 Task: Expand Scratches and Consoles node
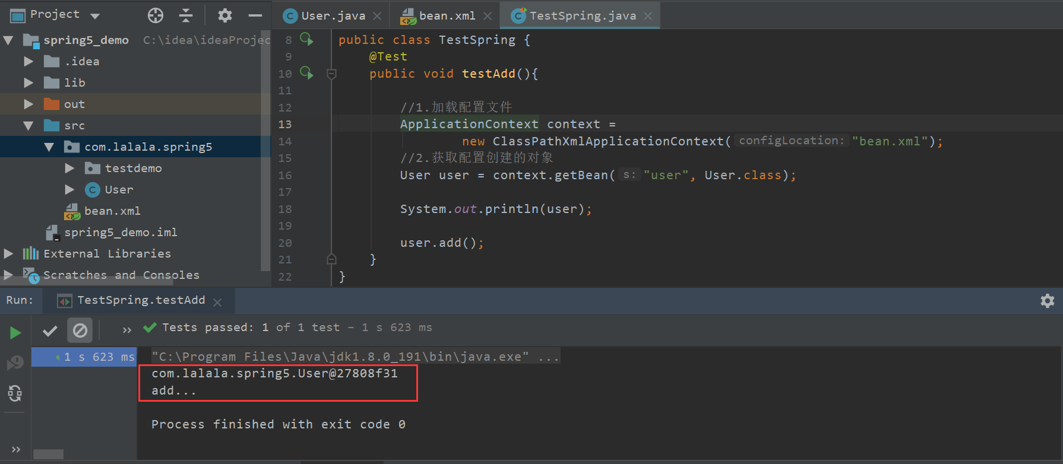(8, 275)
